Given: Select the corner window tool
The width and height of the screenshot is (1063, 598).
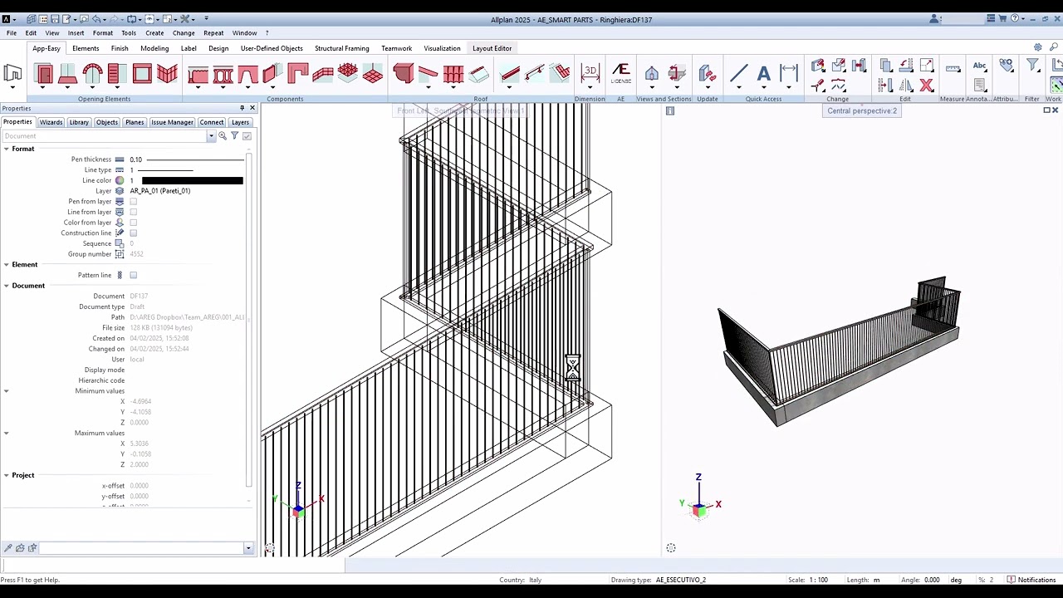Looking at the screenshot, I should 167,74.
